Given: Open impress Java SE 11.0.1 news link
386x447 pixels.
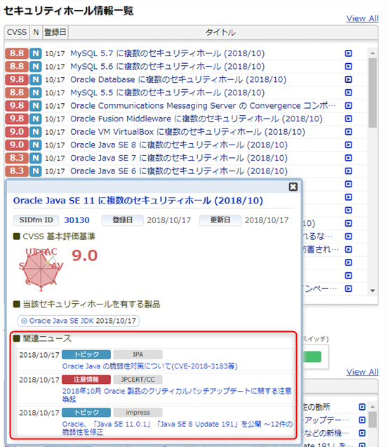Looking at the screenshot, I should (178, 428).
